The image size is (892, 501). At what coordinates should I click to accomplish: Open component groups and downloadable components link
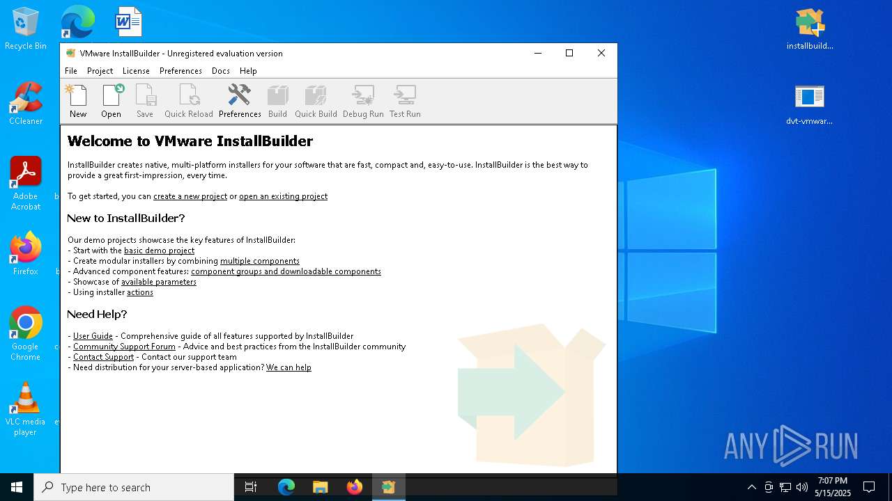tap(286, 271)
